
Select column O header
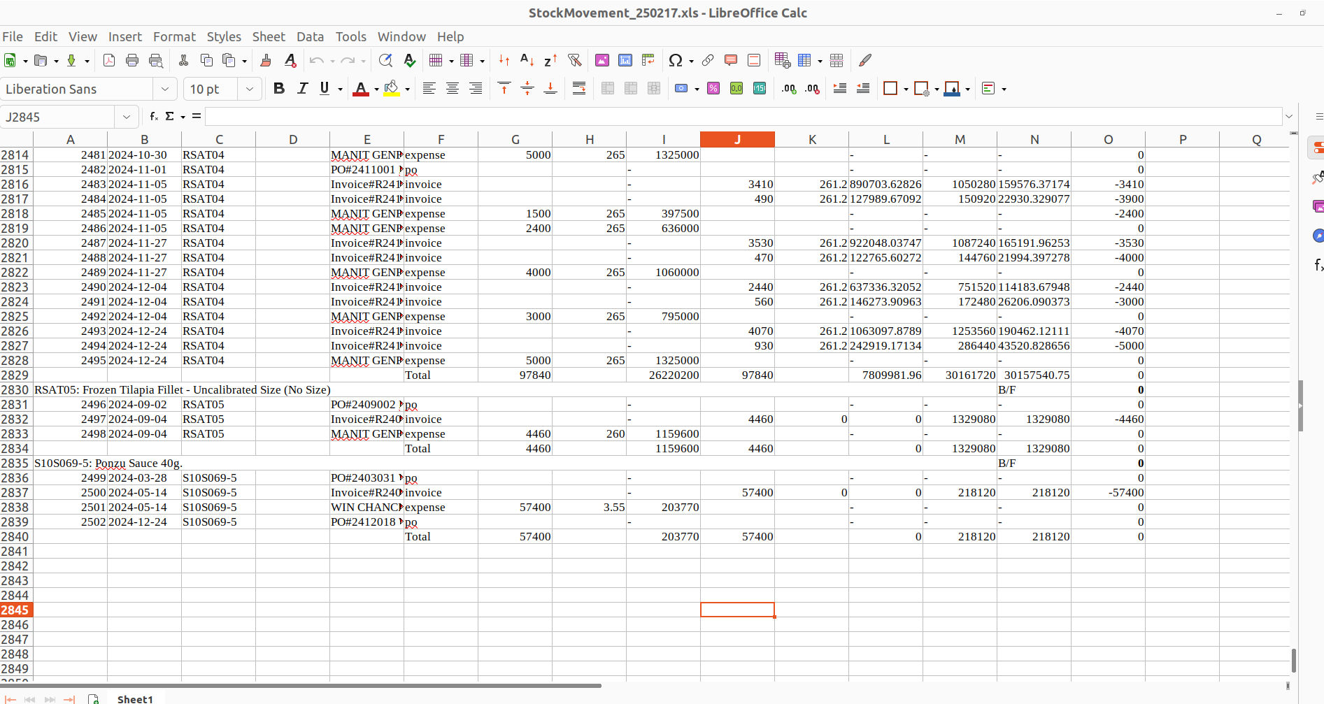tap(1108, 140)
